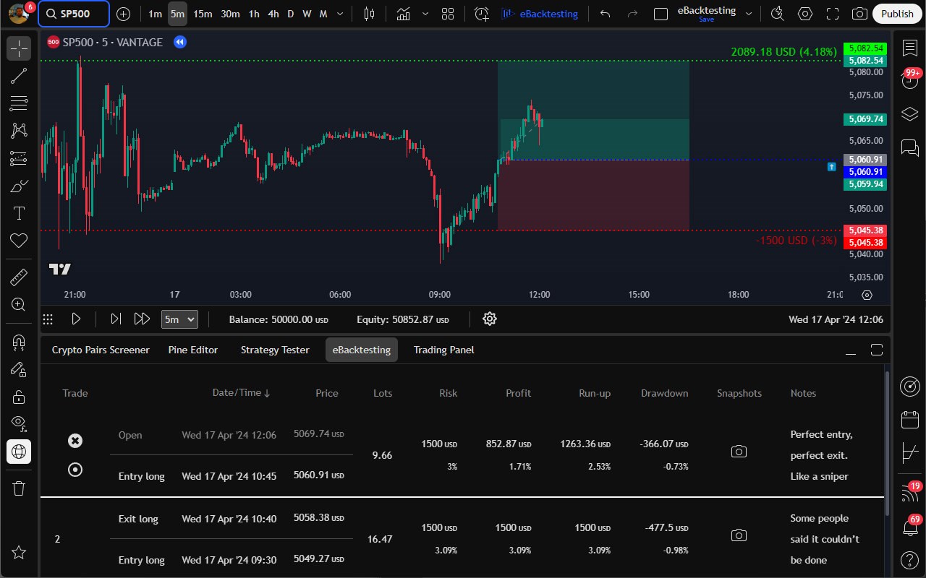
Task: Switch to the Strategy Tester tab
Action: point(275,350)
